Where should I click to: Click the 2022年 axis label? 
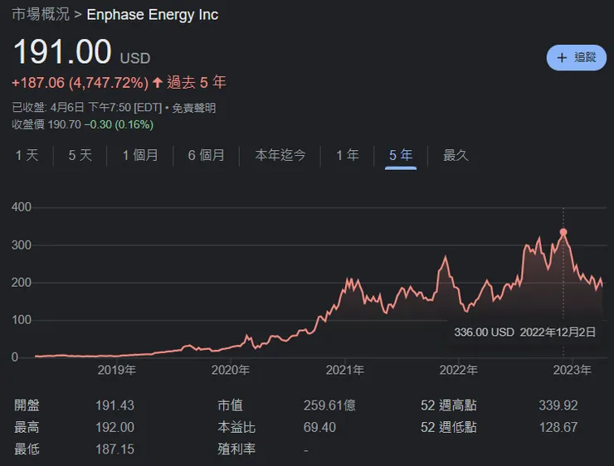click(x=458, y=370)
